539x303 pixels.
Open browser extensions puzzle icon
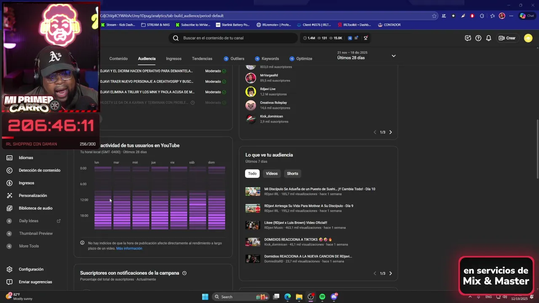(482, 16)
